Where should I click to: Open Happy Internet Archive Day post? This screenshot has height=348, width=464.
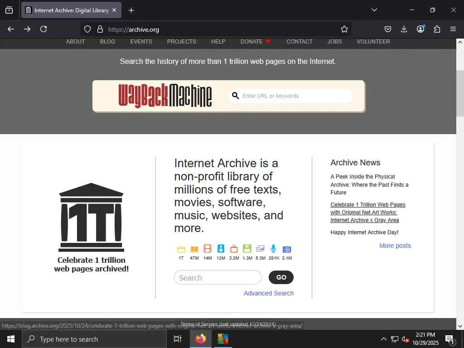[364, 232]
